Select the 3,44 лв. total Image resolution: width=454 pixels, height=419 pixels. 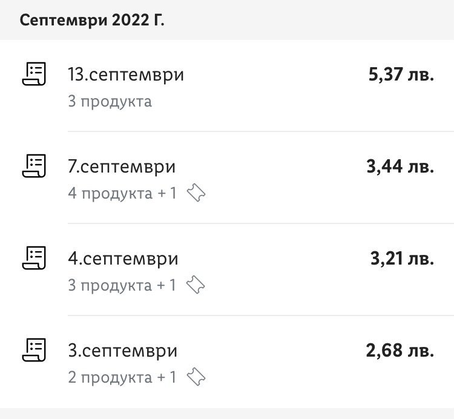point(400,167)
